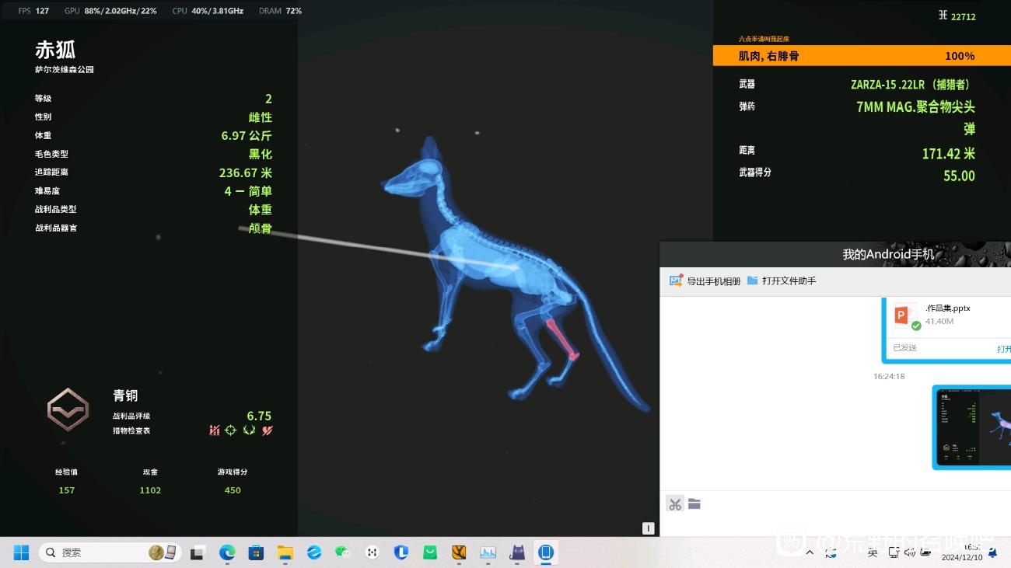The height and width of the screenshot is (568, 1011).
Task: Click the 450 game score value
Action: point(233,490)
